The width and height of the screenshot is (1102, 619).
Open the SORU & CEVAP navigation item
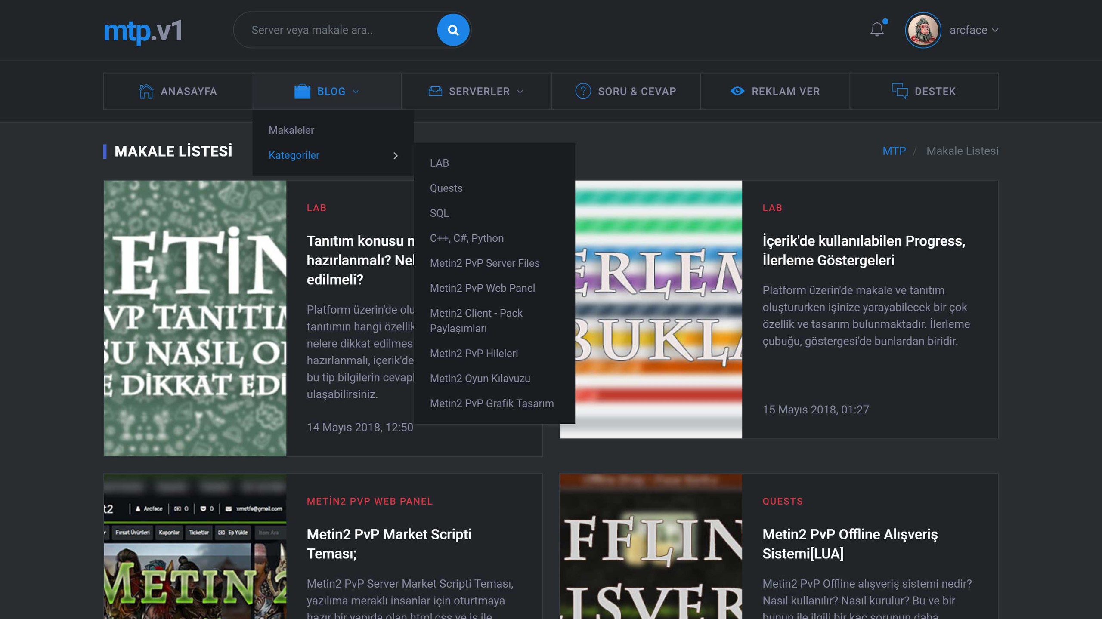pos(625,91)
